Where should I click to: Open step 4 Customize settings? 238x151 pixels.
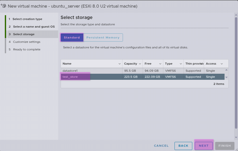click(x=27, y=42)
